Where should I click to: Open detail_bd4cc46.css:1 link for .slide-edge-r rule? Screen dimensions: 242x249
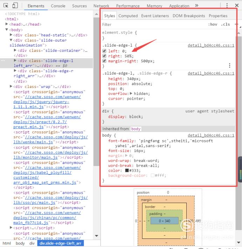point(211,73)
